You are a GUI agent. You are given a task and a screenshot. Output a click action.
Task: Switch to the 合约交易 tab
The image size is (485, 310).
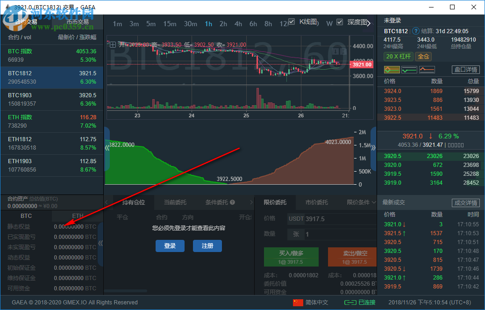[x=26, y=22]
